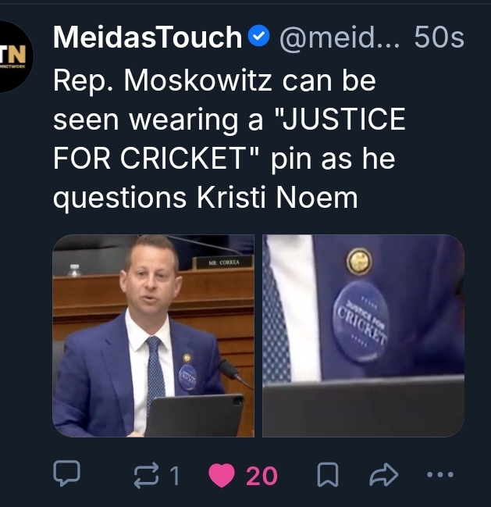Unlike the post via pink heart

222,474
